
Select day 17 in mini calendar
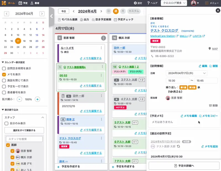18,41
